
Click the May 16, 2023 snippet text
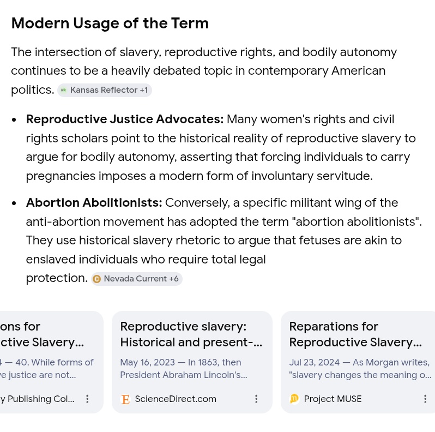click(184, 369)
